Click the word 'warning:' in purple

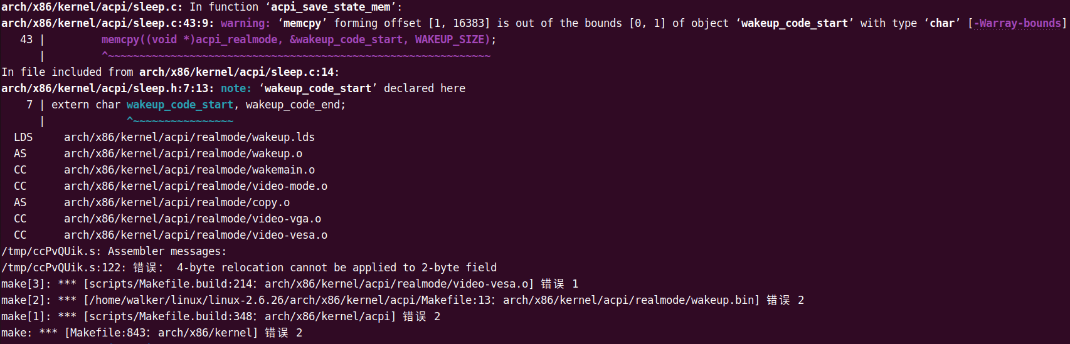(x=245, y=23)
